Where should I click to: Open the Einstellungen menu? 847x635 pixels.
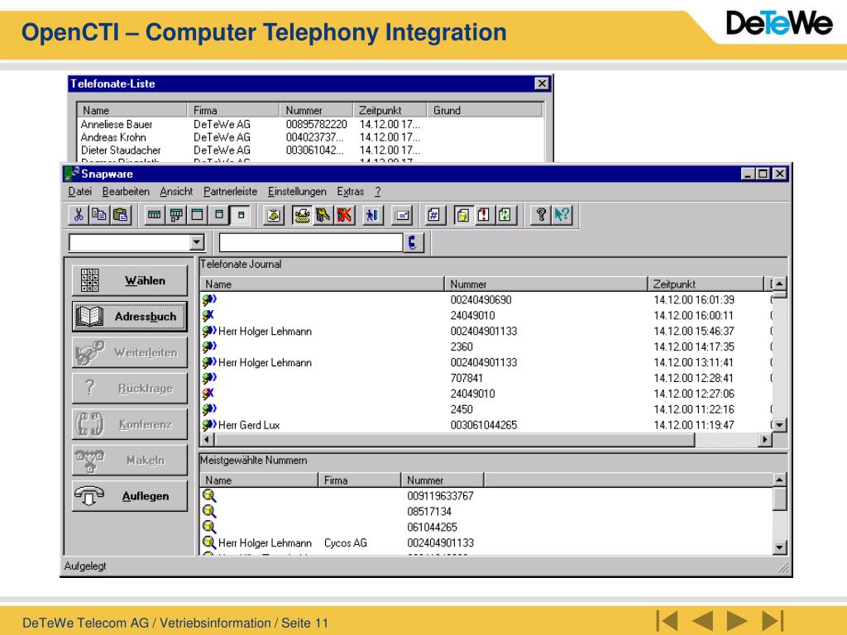[x=297, y=192]
